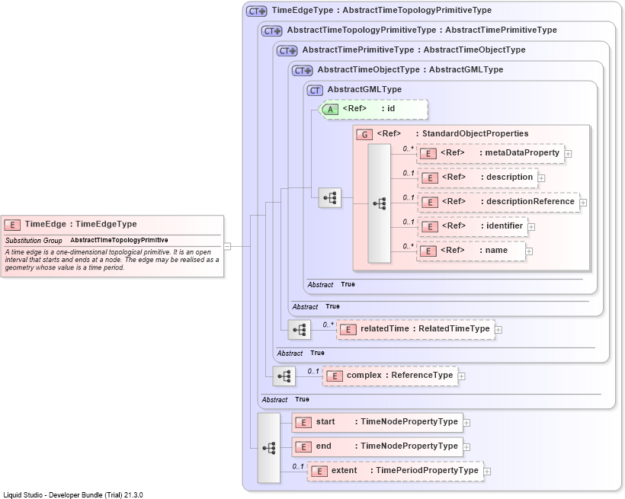
Task: Expand the descriptionReference element
Action: coord(583,203)
